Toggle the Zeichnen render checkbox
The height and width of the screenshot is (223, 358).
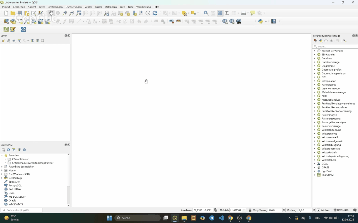pos(318,210)
